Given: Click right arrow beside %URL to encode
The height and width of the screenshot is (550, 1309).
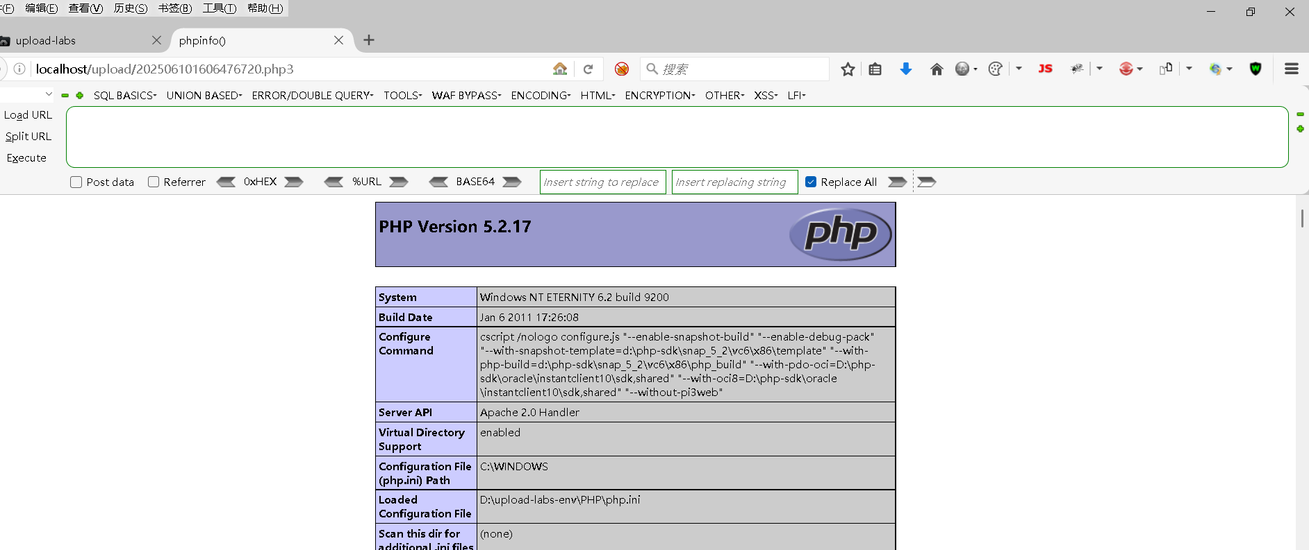Looking at the screenshot, I should pyautogui.click(x=398, y=182).
